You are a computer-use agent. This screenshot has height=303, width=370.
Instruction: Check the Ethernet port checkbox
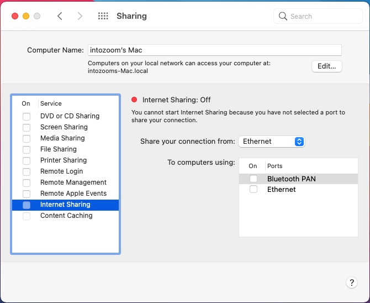253,189
